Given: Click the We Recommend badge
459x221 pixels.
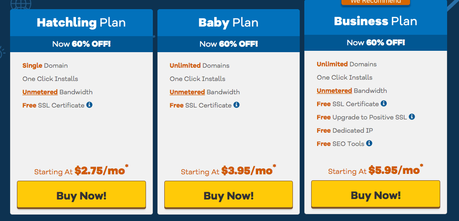Looking at the screenshot, I should 376,2.
